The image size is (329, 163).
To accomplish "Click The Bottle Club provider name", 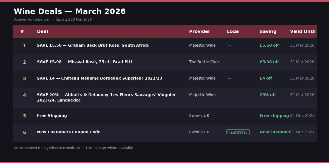I will pyautogui.click(x=204, y=62).
